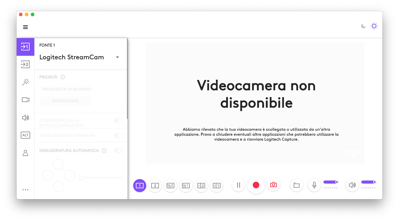Mute the microphone
Viewport: 399px width, 221px height.
tap(314, 185)
